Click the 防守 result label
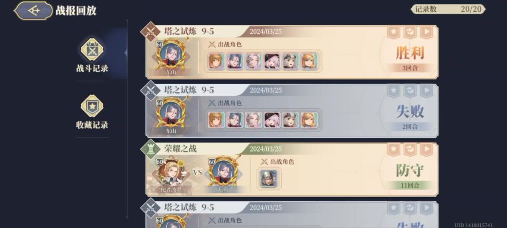This screenshot has width=507, height=228. coord(410,170)
